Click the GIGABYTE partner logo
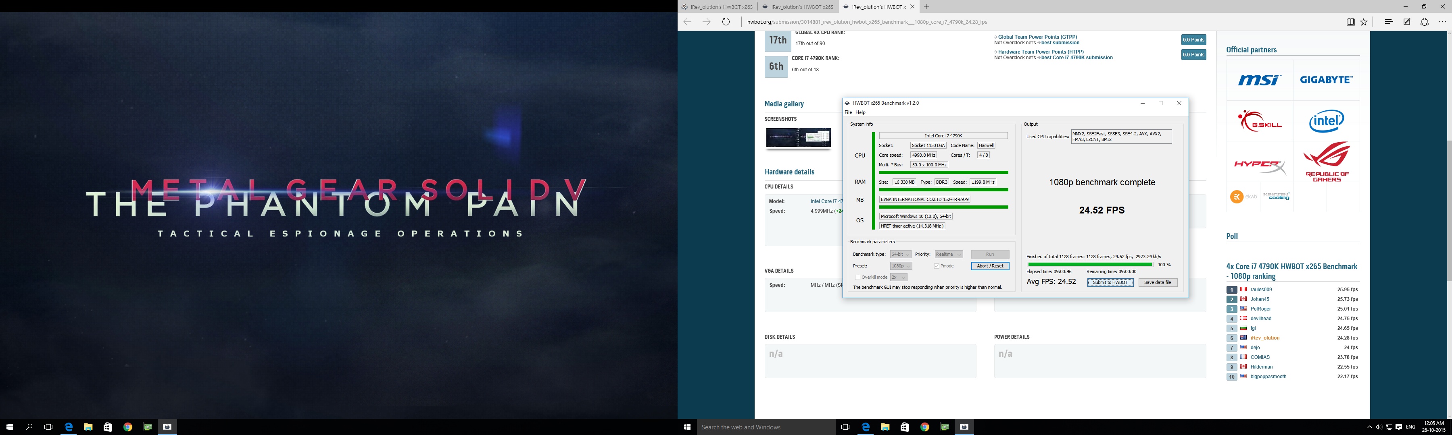1452x435 pixels. (x=1326, y=80)
